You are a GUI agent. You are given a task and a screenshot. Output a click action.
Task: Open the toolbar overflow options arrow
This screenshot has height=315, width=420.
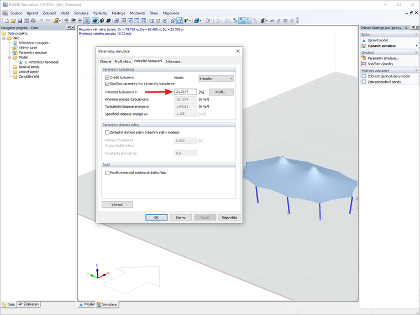pos(297,21)
